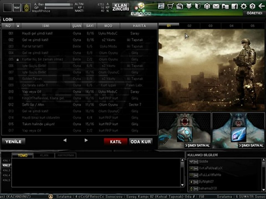266x199 pixels.
Task: Open the shop cart icon
Action: click(x=170, y=6)
